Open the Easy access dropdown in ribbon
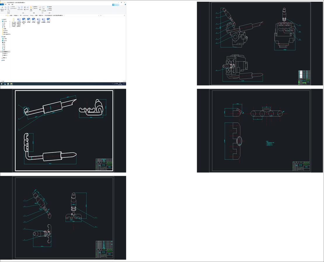The width and height of the screenshot is (324, 262). (35, 8)
